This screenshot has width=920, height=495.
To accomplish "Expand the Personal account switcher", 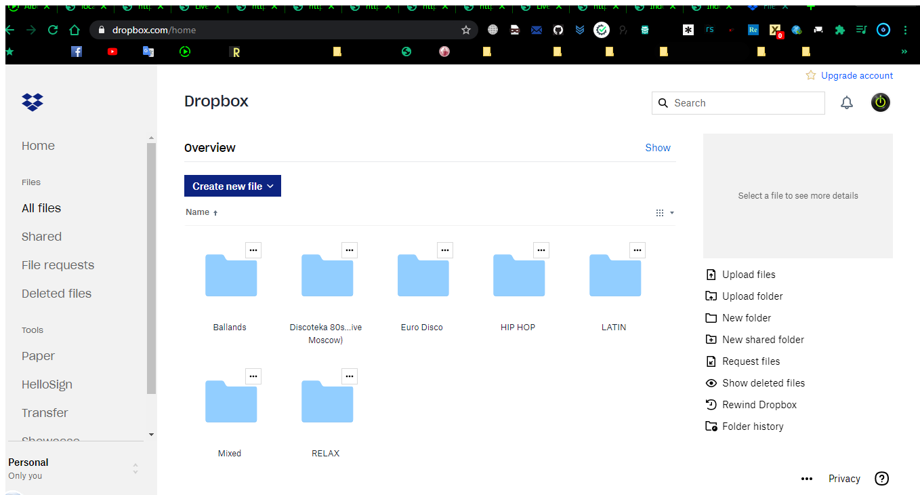I will point(135,469).
